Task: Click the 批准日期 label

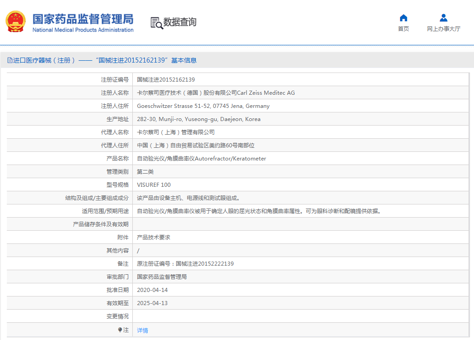Action: (x=117, y=290)
